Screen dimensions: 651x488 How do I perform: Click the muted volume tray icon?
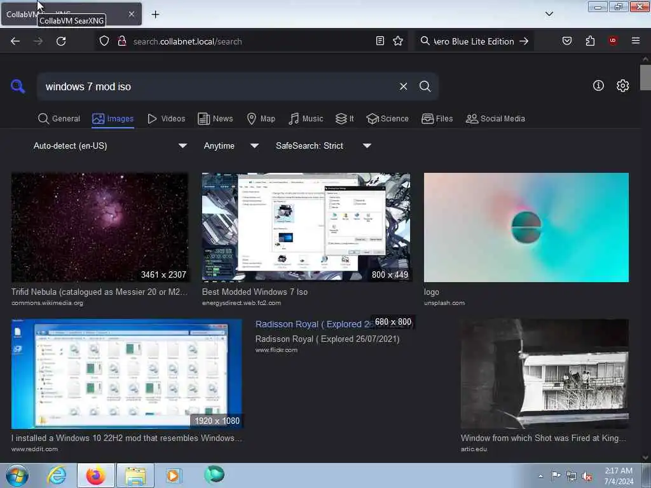pyautogui.click(x=587, y=476)
